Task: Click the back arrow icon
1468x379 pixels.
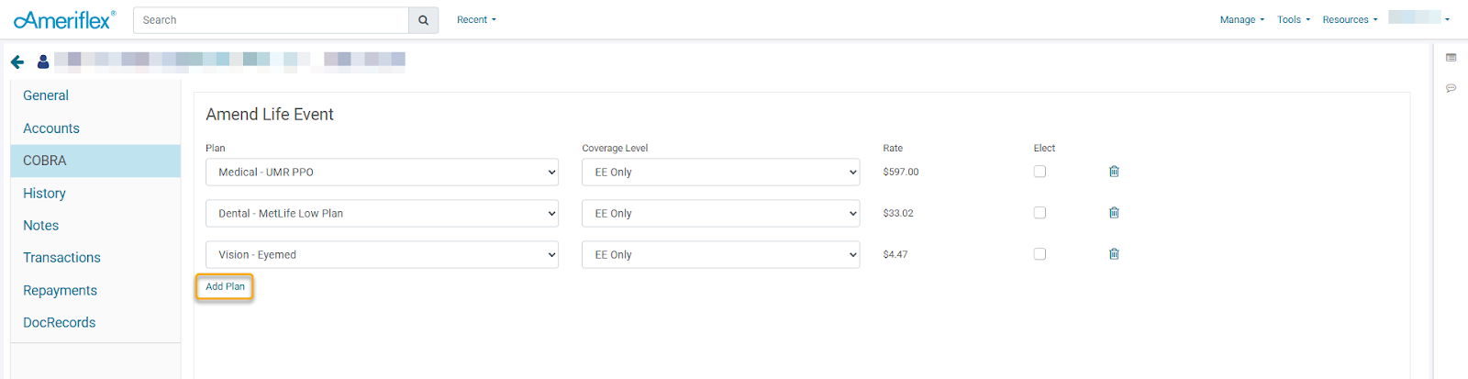Action: click(17, 61)
